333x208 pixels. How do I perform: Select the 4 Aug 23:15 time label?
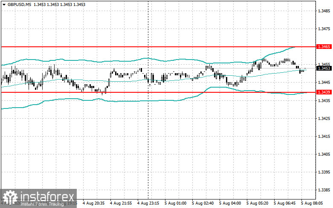148,203
